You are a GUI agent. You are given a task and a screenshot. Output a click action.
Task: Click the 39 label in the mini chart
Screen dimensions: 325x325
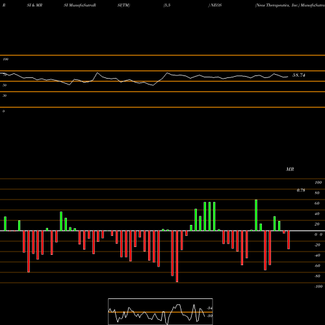point(210,316)
